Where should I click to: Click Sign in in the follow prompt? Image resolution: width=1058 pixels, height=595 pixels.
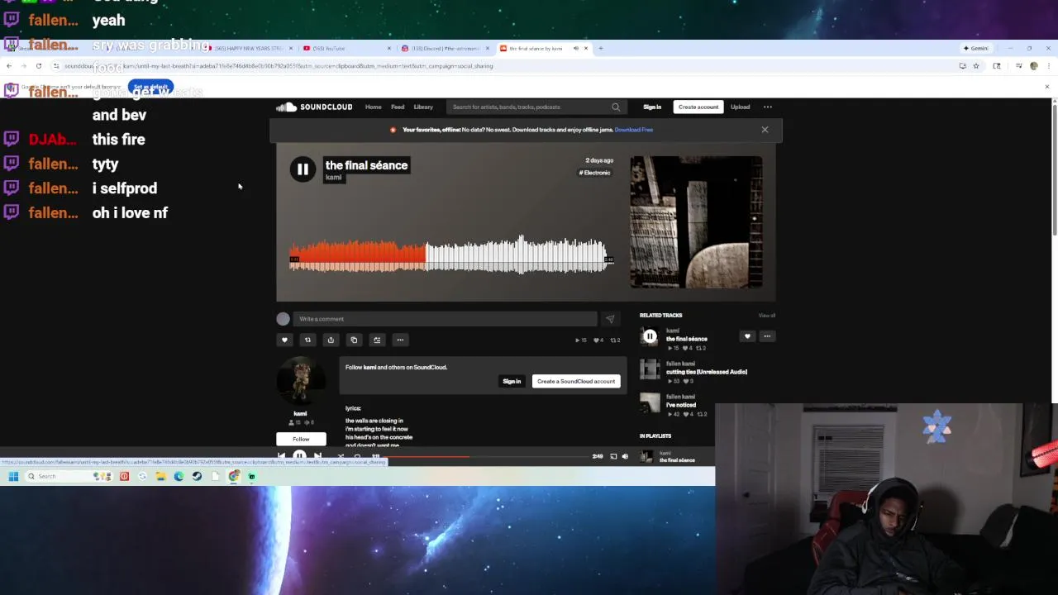(x=512, y=381)
